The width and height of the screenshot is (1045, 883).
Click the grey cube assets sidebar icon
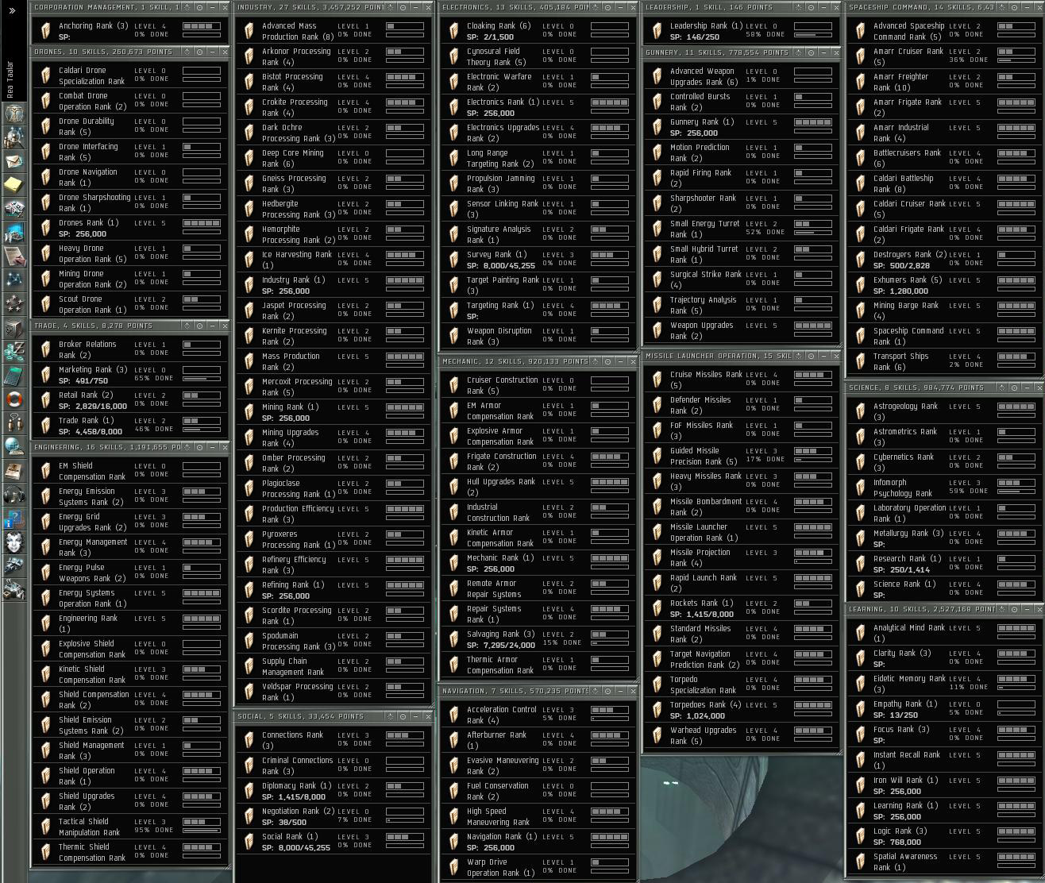click(14, 327)
